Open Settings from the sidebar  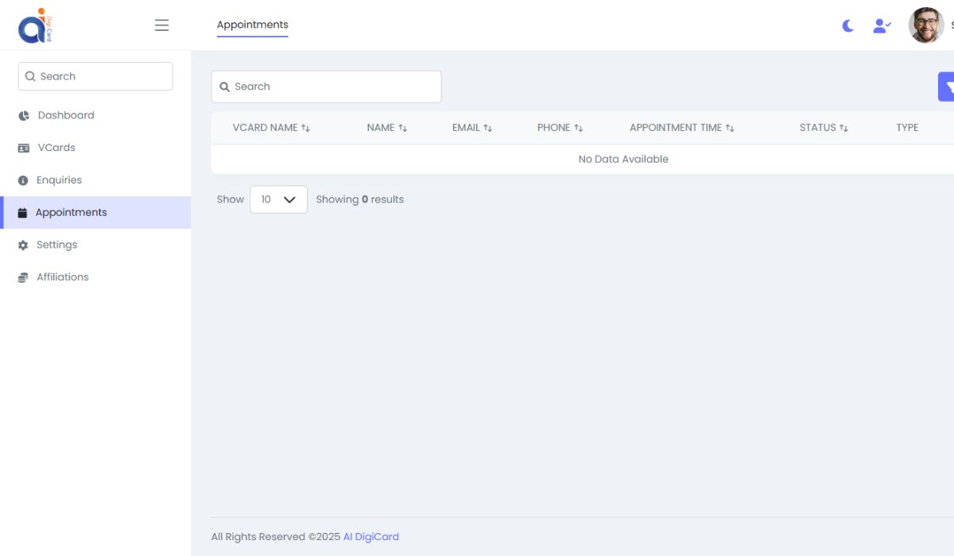click(x=56, y=244)
